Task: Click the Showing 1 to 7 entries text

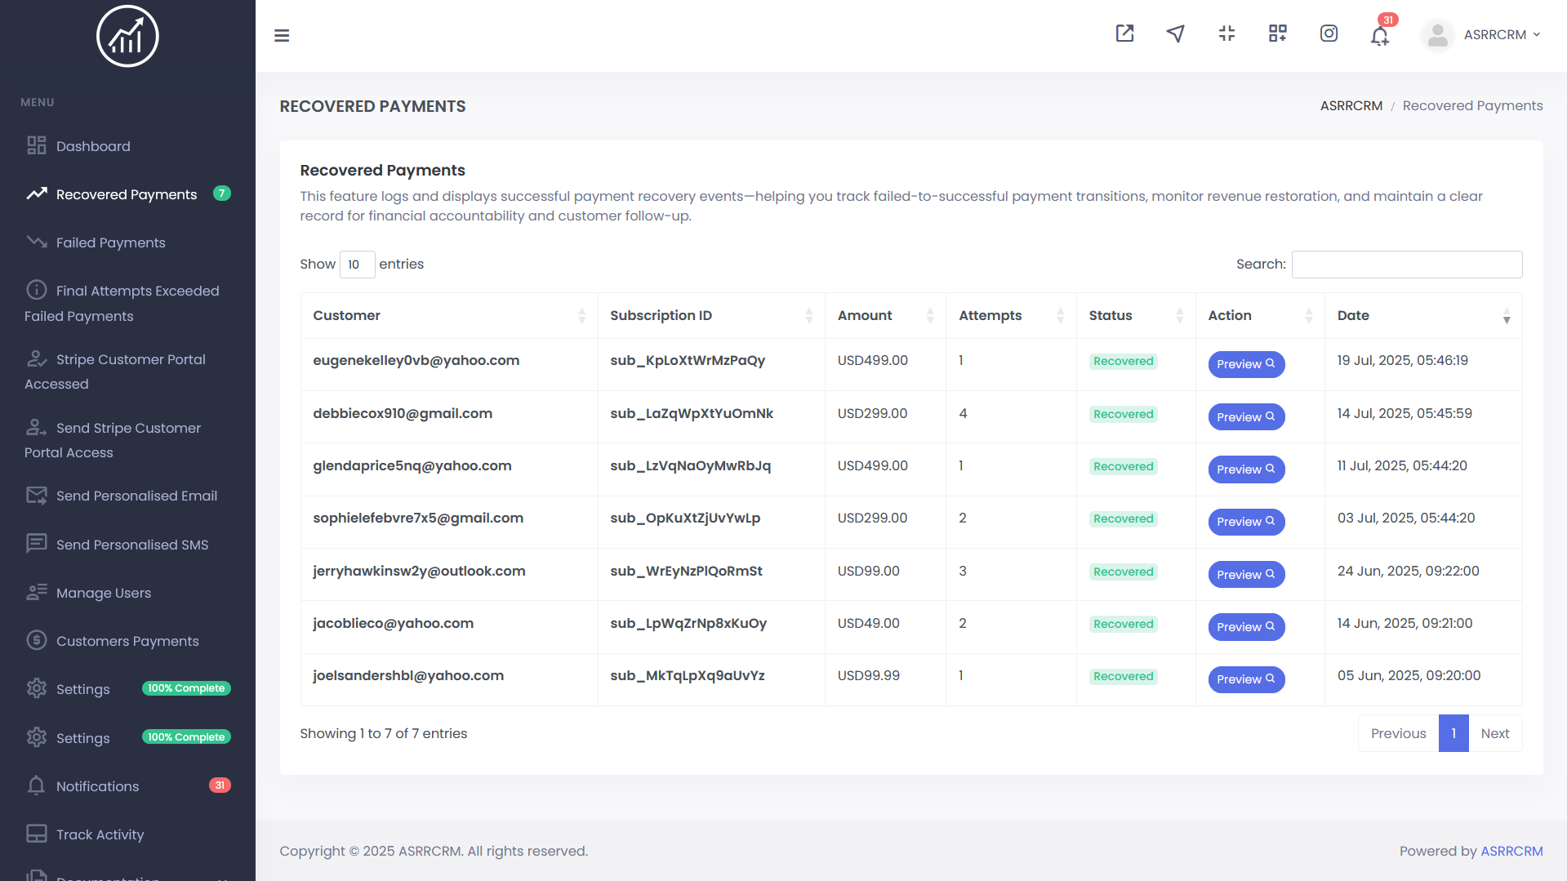Action: pos(384,733)
